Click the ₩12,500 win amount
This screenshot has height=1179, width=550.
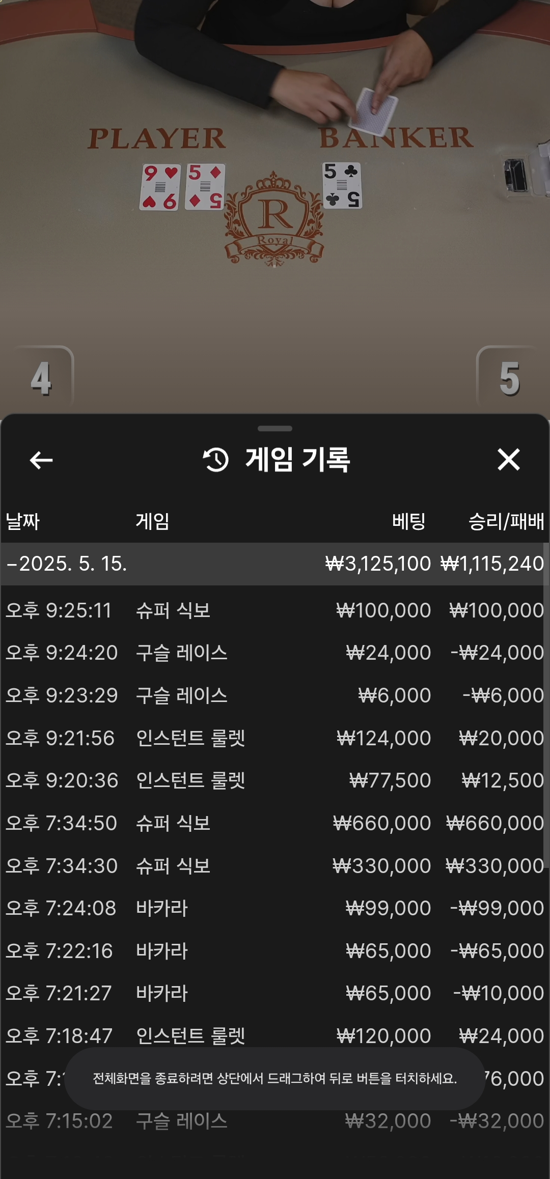pyautogui.click(x=503, y=780)
